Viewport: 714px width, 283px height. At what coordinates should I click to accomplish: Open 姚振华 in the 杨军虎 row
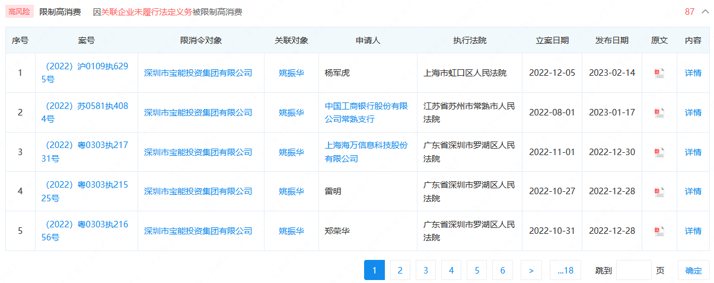(x=291, y=73)
